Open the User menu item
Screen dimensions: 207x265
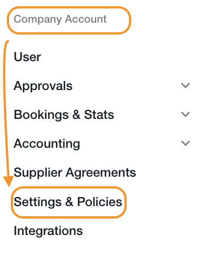pyautogui.click(x=27, y=57)
